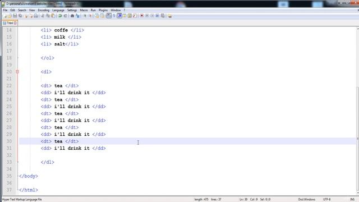This screenshot has width=359, height=202.
Task: Close the 7.html tab with its X
Action: pos(15,23)
